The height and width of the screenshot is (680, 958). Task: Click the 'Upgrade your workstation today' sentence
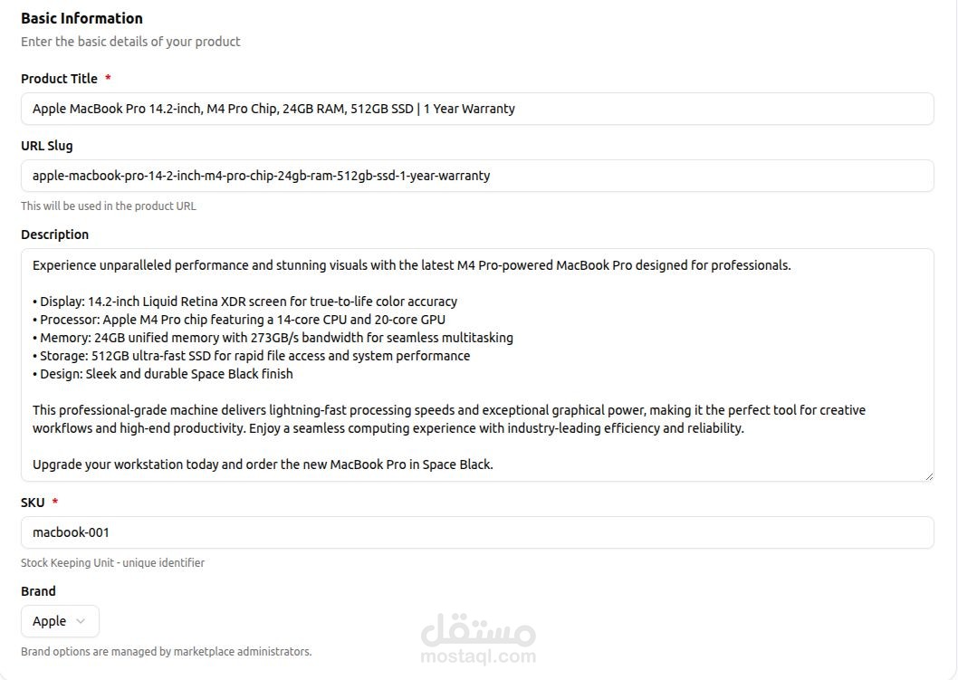(263, 465)
